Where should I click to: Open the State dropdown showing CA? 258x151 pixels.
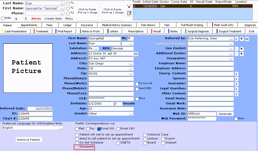[x=131, y=68]
